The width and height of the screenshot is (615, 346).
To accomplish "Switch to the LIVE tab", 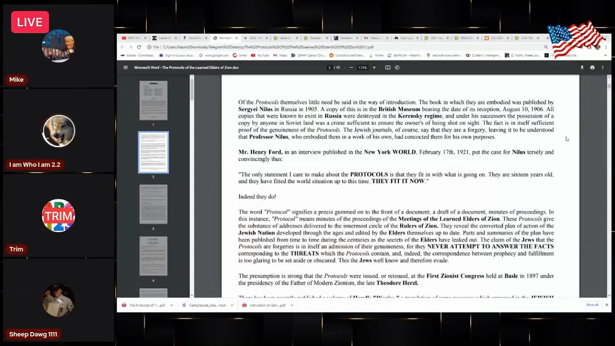I will pyautogui.click(x=527, y=38).
